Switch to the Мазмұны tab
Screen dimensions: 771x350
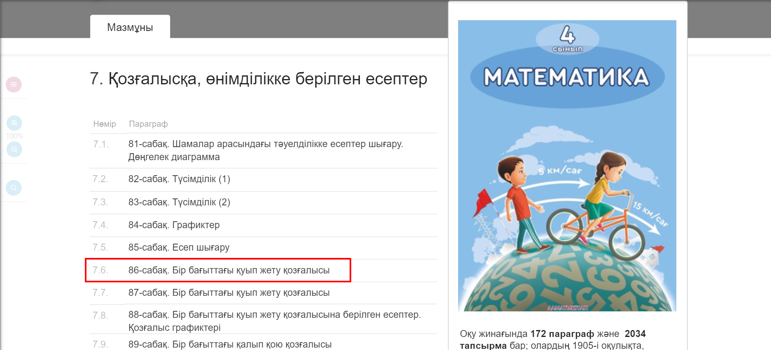[x=130, y=27]
